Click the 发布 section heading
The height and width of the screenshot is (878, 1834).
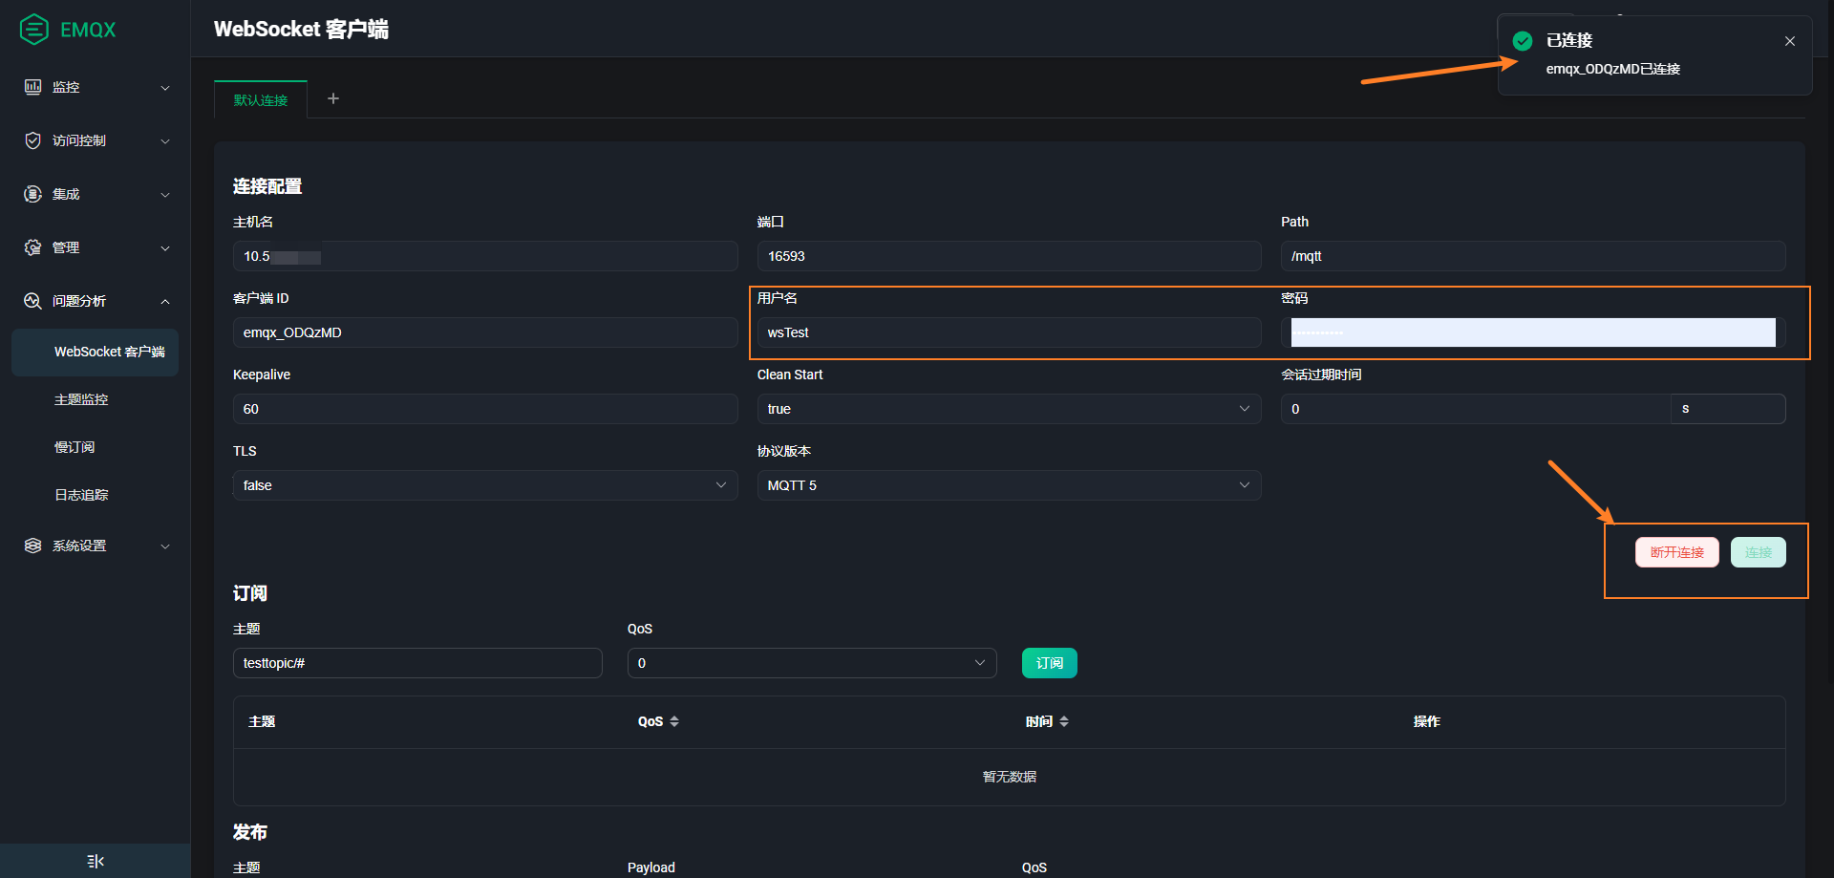click(250, 832)
